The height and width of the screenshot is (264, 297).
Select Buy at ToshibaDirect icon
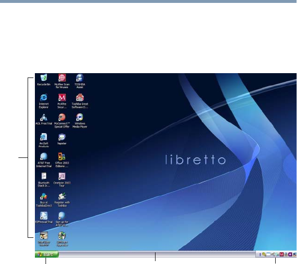pyautogui.click(x=44, y=200)
